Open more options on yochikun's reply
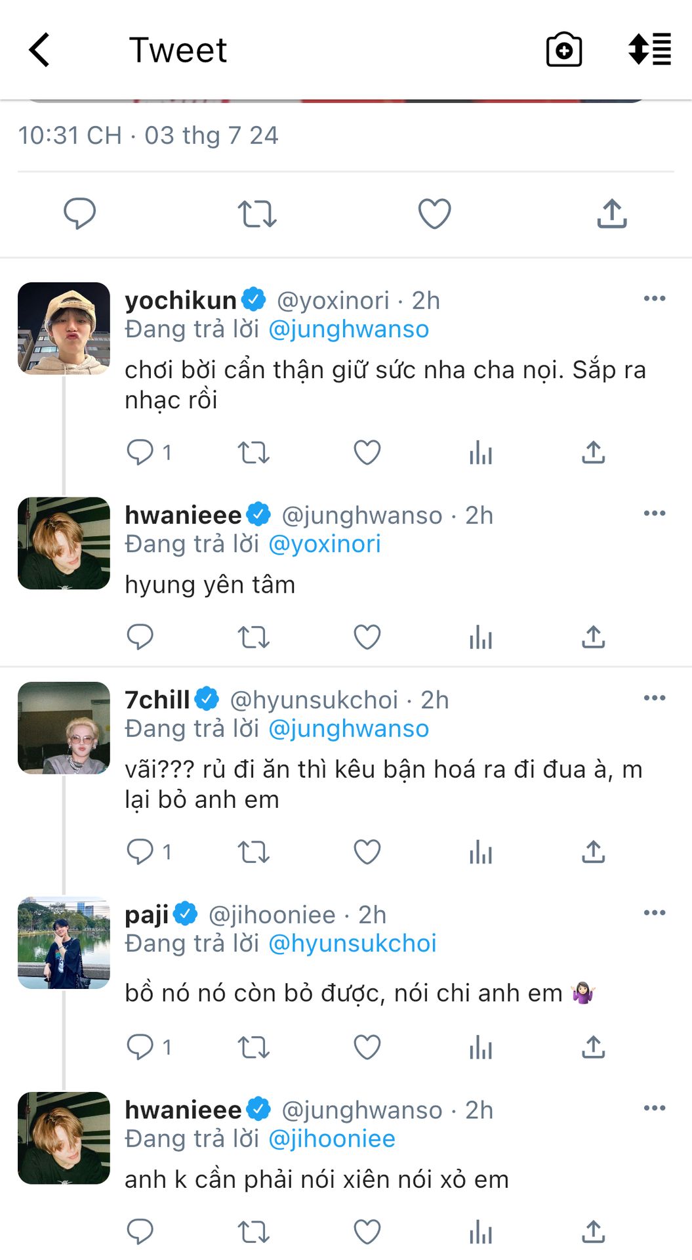Viewport: 692px width, 1260px height. click(x=654, y=299)
